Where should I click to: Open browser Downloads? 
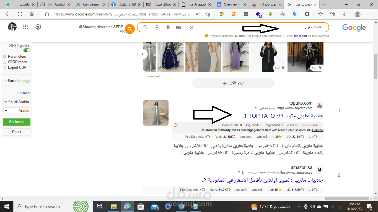tap(345, 14)
